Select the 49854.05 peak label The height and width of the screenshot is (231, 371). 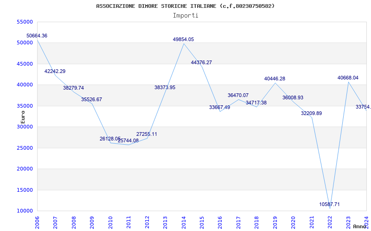pyautogui.click(x=183, y=39)
